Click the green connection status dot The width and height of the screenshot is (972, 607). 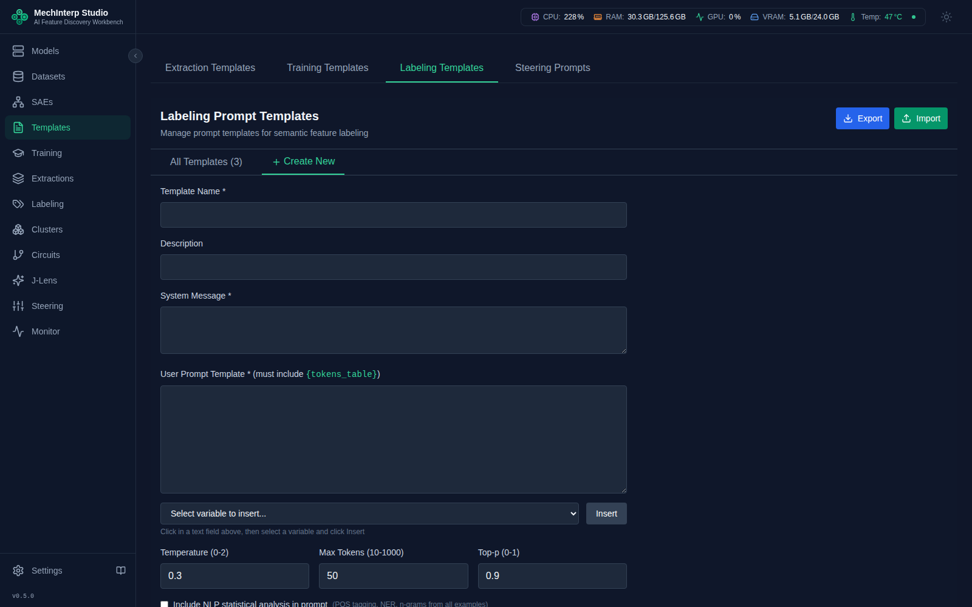click(x=914, y=17)
